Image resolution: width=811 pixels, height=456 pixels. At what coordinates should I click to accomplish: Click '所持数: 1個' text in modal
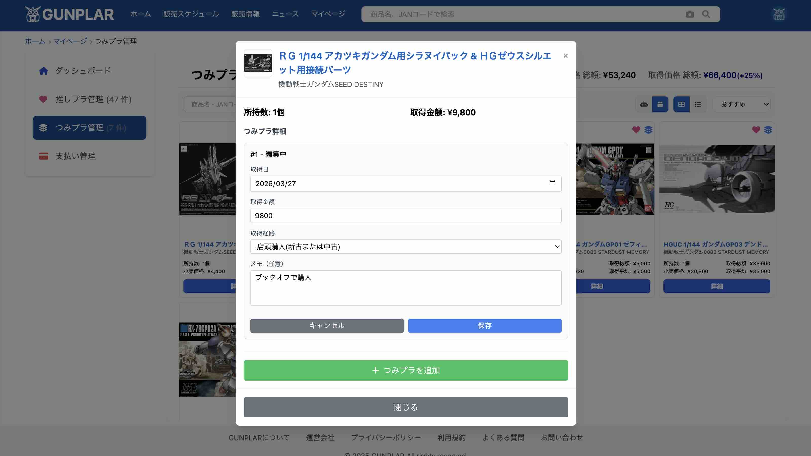point(264,112)
